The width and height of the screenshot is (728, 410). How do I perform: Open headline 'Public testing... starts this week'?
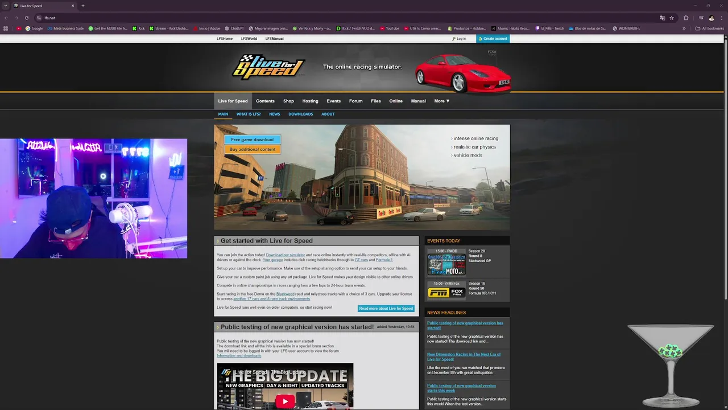tap(461, 388)
